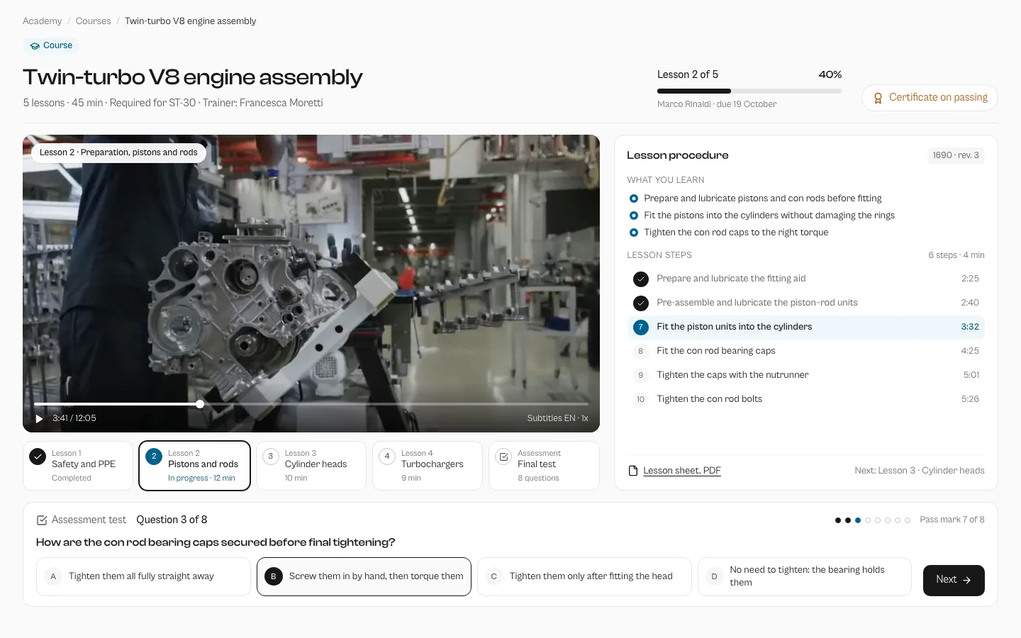This screenshot has height=638, width=1021.
Task: Choose answer A Tighten them all fully
Action: click(143, 576)
